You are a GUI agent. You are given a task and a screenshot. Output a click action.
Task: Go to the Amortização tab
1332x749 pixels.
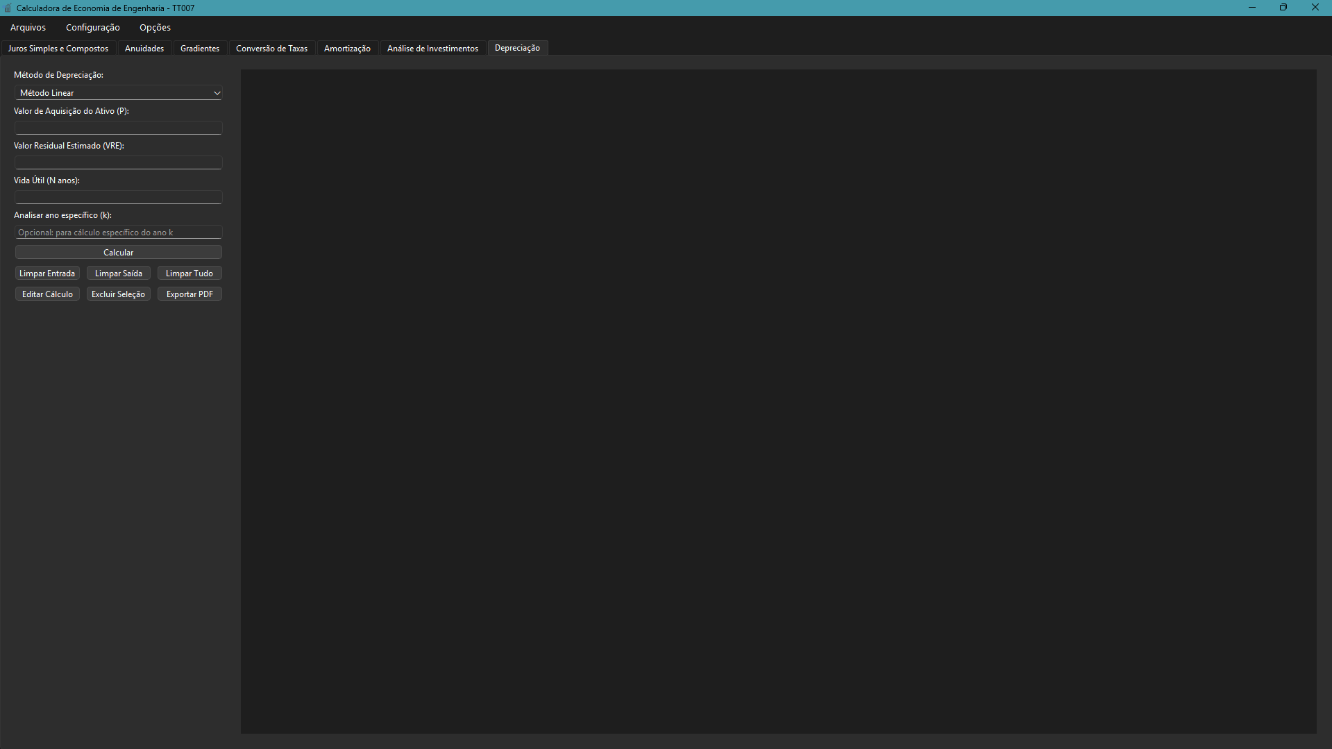pyautogui.click(x=347, y=49)
